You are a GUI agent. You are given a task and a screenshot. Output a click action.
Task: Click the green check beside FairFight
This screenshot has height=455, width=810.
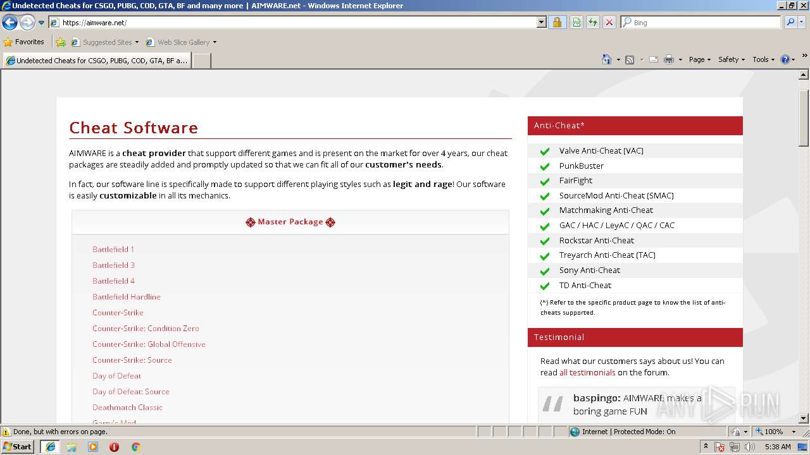[x=544, y=181]
